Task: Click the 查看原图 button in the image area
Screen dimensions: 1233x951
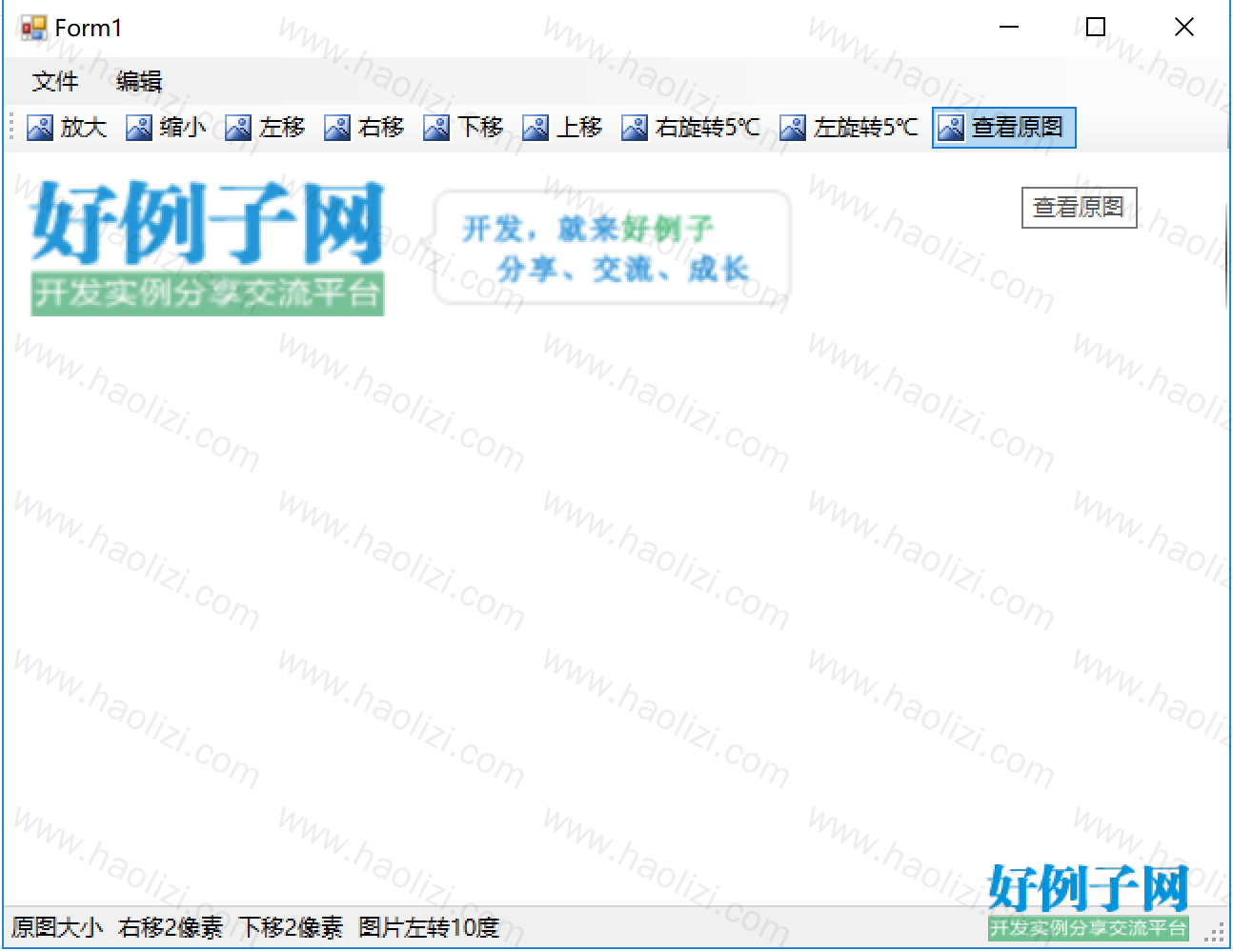Action: [1080, 208]
